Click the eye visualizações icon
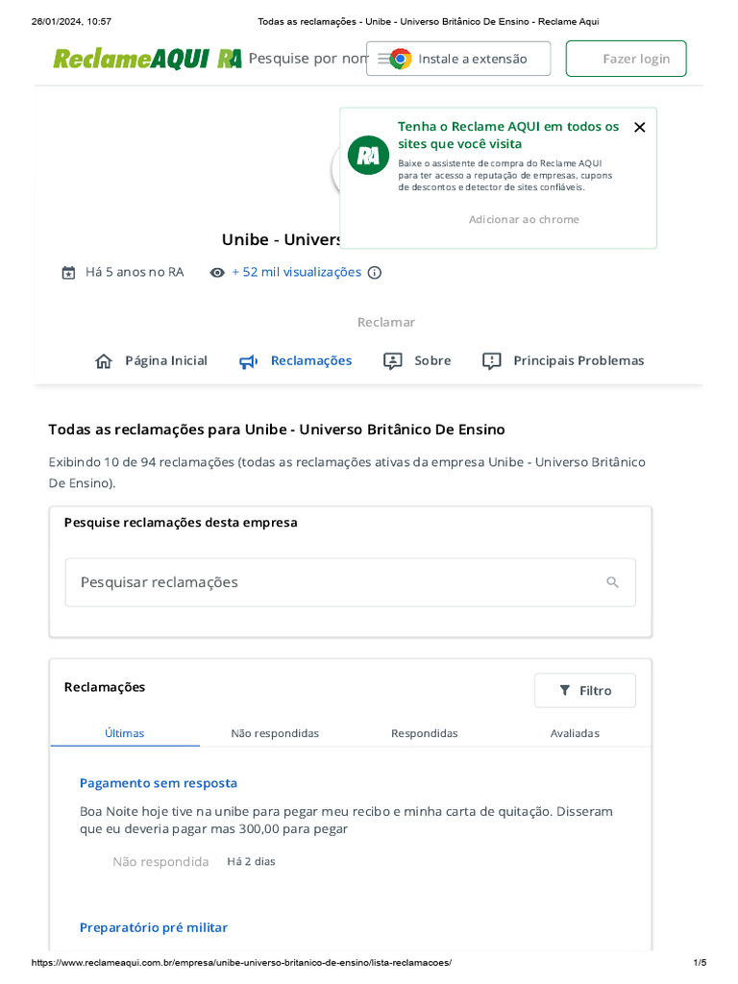 [x=217, y=272]
